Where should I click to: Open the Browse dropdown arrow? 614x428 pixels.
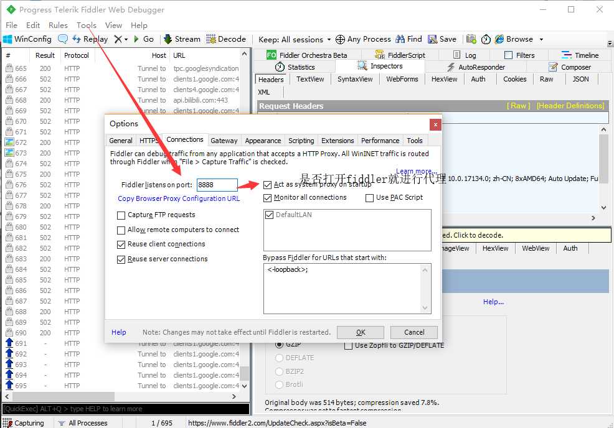click(x=541, y=40)
